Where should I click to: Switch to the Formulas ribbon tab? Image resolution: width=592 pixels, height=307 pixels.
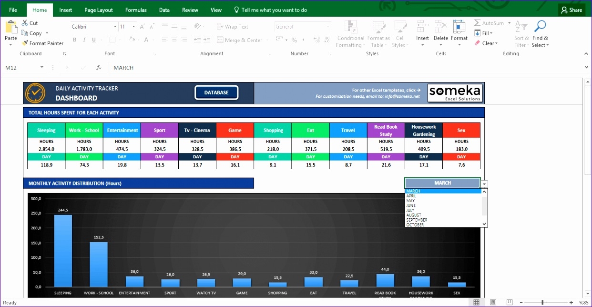pos(136,10)
